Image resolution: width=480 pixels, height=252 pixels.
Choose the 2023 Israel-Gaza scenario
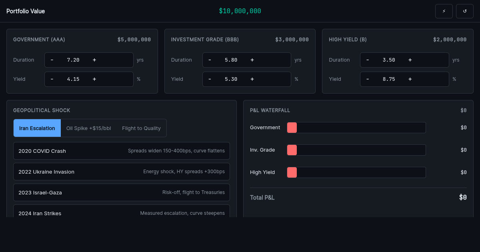pos(122,192)
